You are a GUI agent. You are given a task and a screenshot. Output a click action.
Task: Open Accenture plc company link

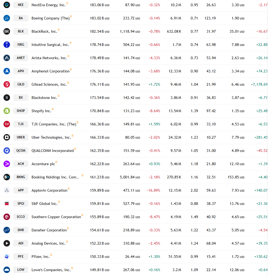pyautogui.click(x=43, y=164)
